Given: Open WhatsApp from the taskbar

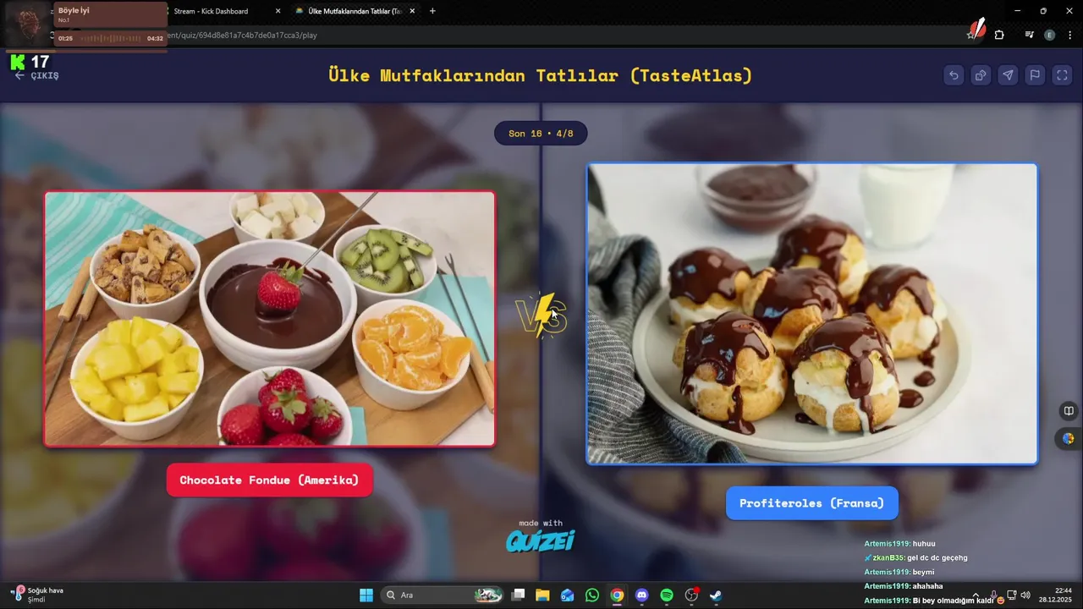Looking at the screenshot, I should (591, 595).
